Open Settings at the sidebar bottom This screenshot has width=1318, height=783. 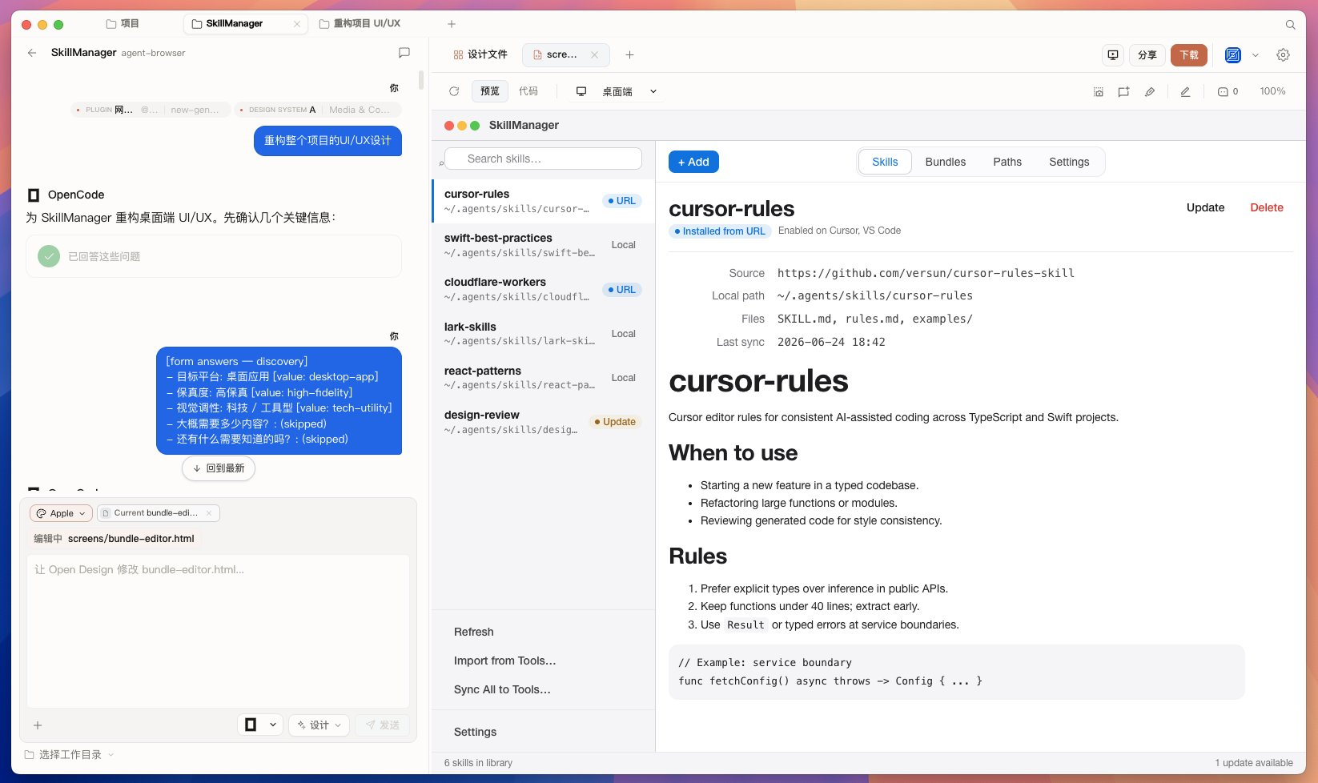tap(476, 732)
